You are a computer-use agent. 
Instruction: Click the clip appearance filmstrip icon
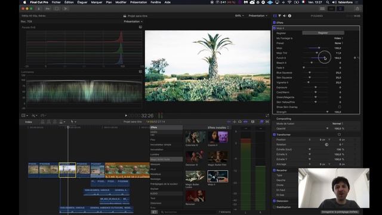pyautogui.click(x=252, y=122)
